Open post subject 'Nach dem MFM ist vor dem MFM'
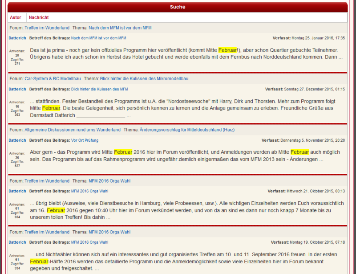356x274 pixels. pyautogui.click(x=98, y=38)
